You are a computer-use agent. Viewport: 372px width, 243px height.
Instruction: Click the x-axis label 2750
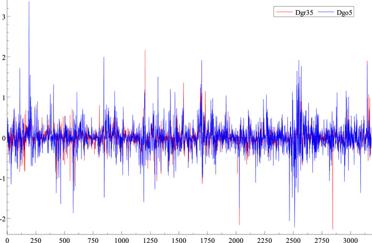click(322, 240)
